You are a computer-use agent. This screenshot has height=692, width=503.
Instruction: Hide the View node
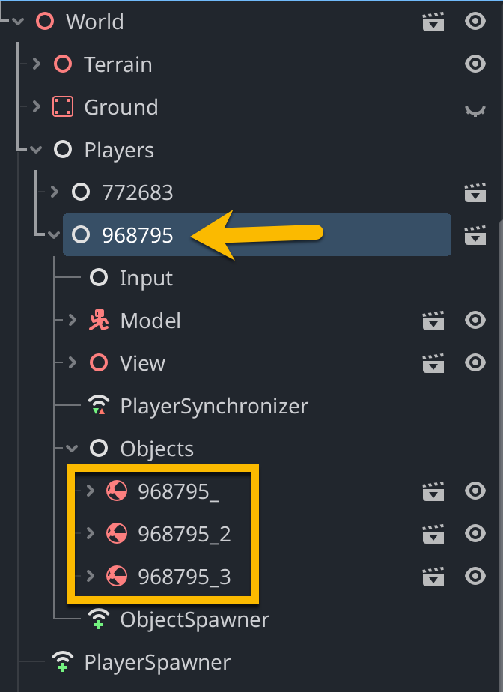coord(475,362)
